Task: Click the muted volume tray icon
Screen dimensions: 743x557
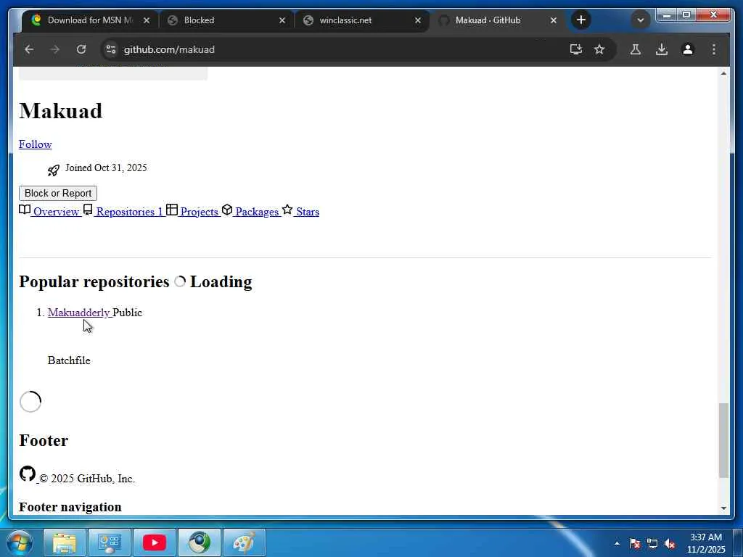Action: tap(670, 544)
